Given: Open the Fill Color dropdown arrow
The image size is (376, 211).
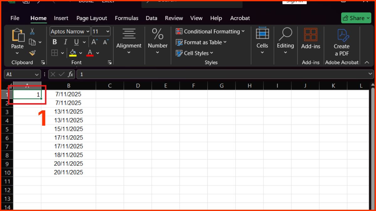Looking at the screenshot, I should point(80,53).
